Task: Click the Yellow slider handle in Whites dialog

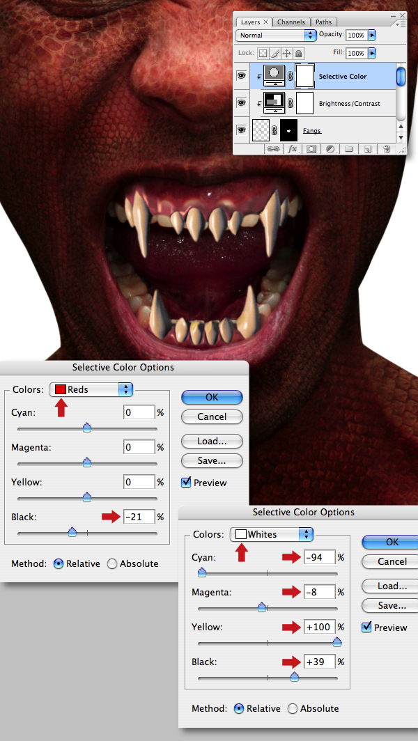Action: tap(336, 642)
